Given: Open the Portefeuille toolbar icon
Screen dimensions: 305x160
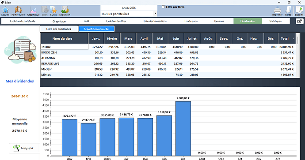Looking at the screenshot, I should pyautogui.click(x=18, y=11).
